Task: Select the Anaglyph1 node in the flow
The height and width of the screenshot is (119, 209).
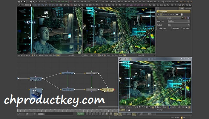Action: [107, 90]
